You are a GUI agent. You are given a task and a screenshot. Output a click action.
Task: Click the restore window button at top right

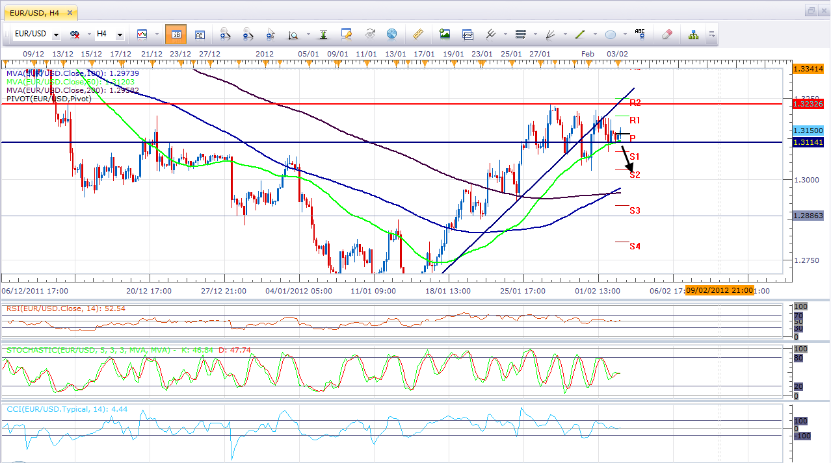tap(811, 10)
